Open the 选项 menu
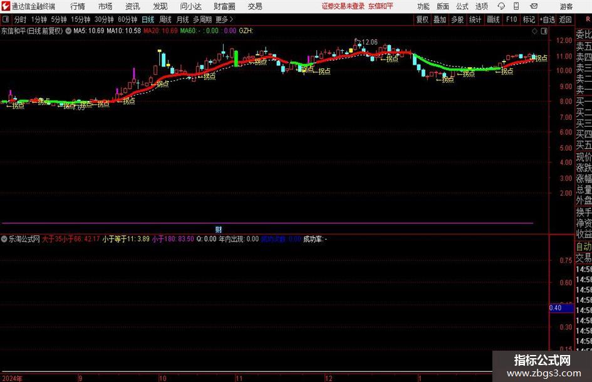592x382 pixels. pos(481,6)
